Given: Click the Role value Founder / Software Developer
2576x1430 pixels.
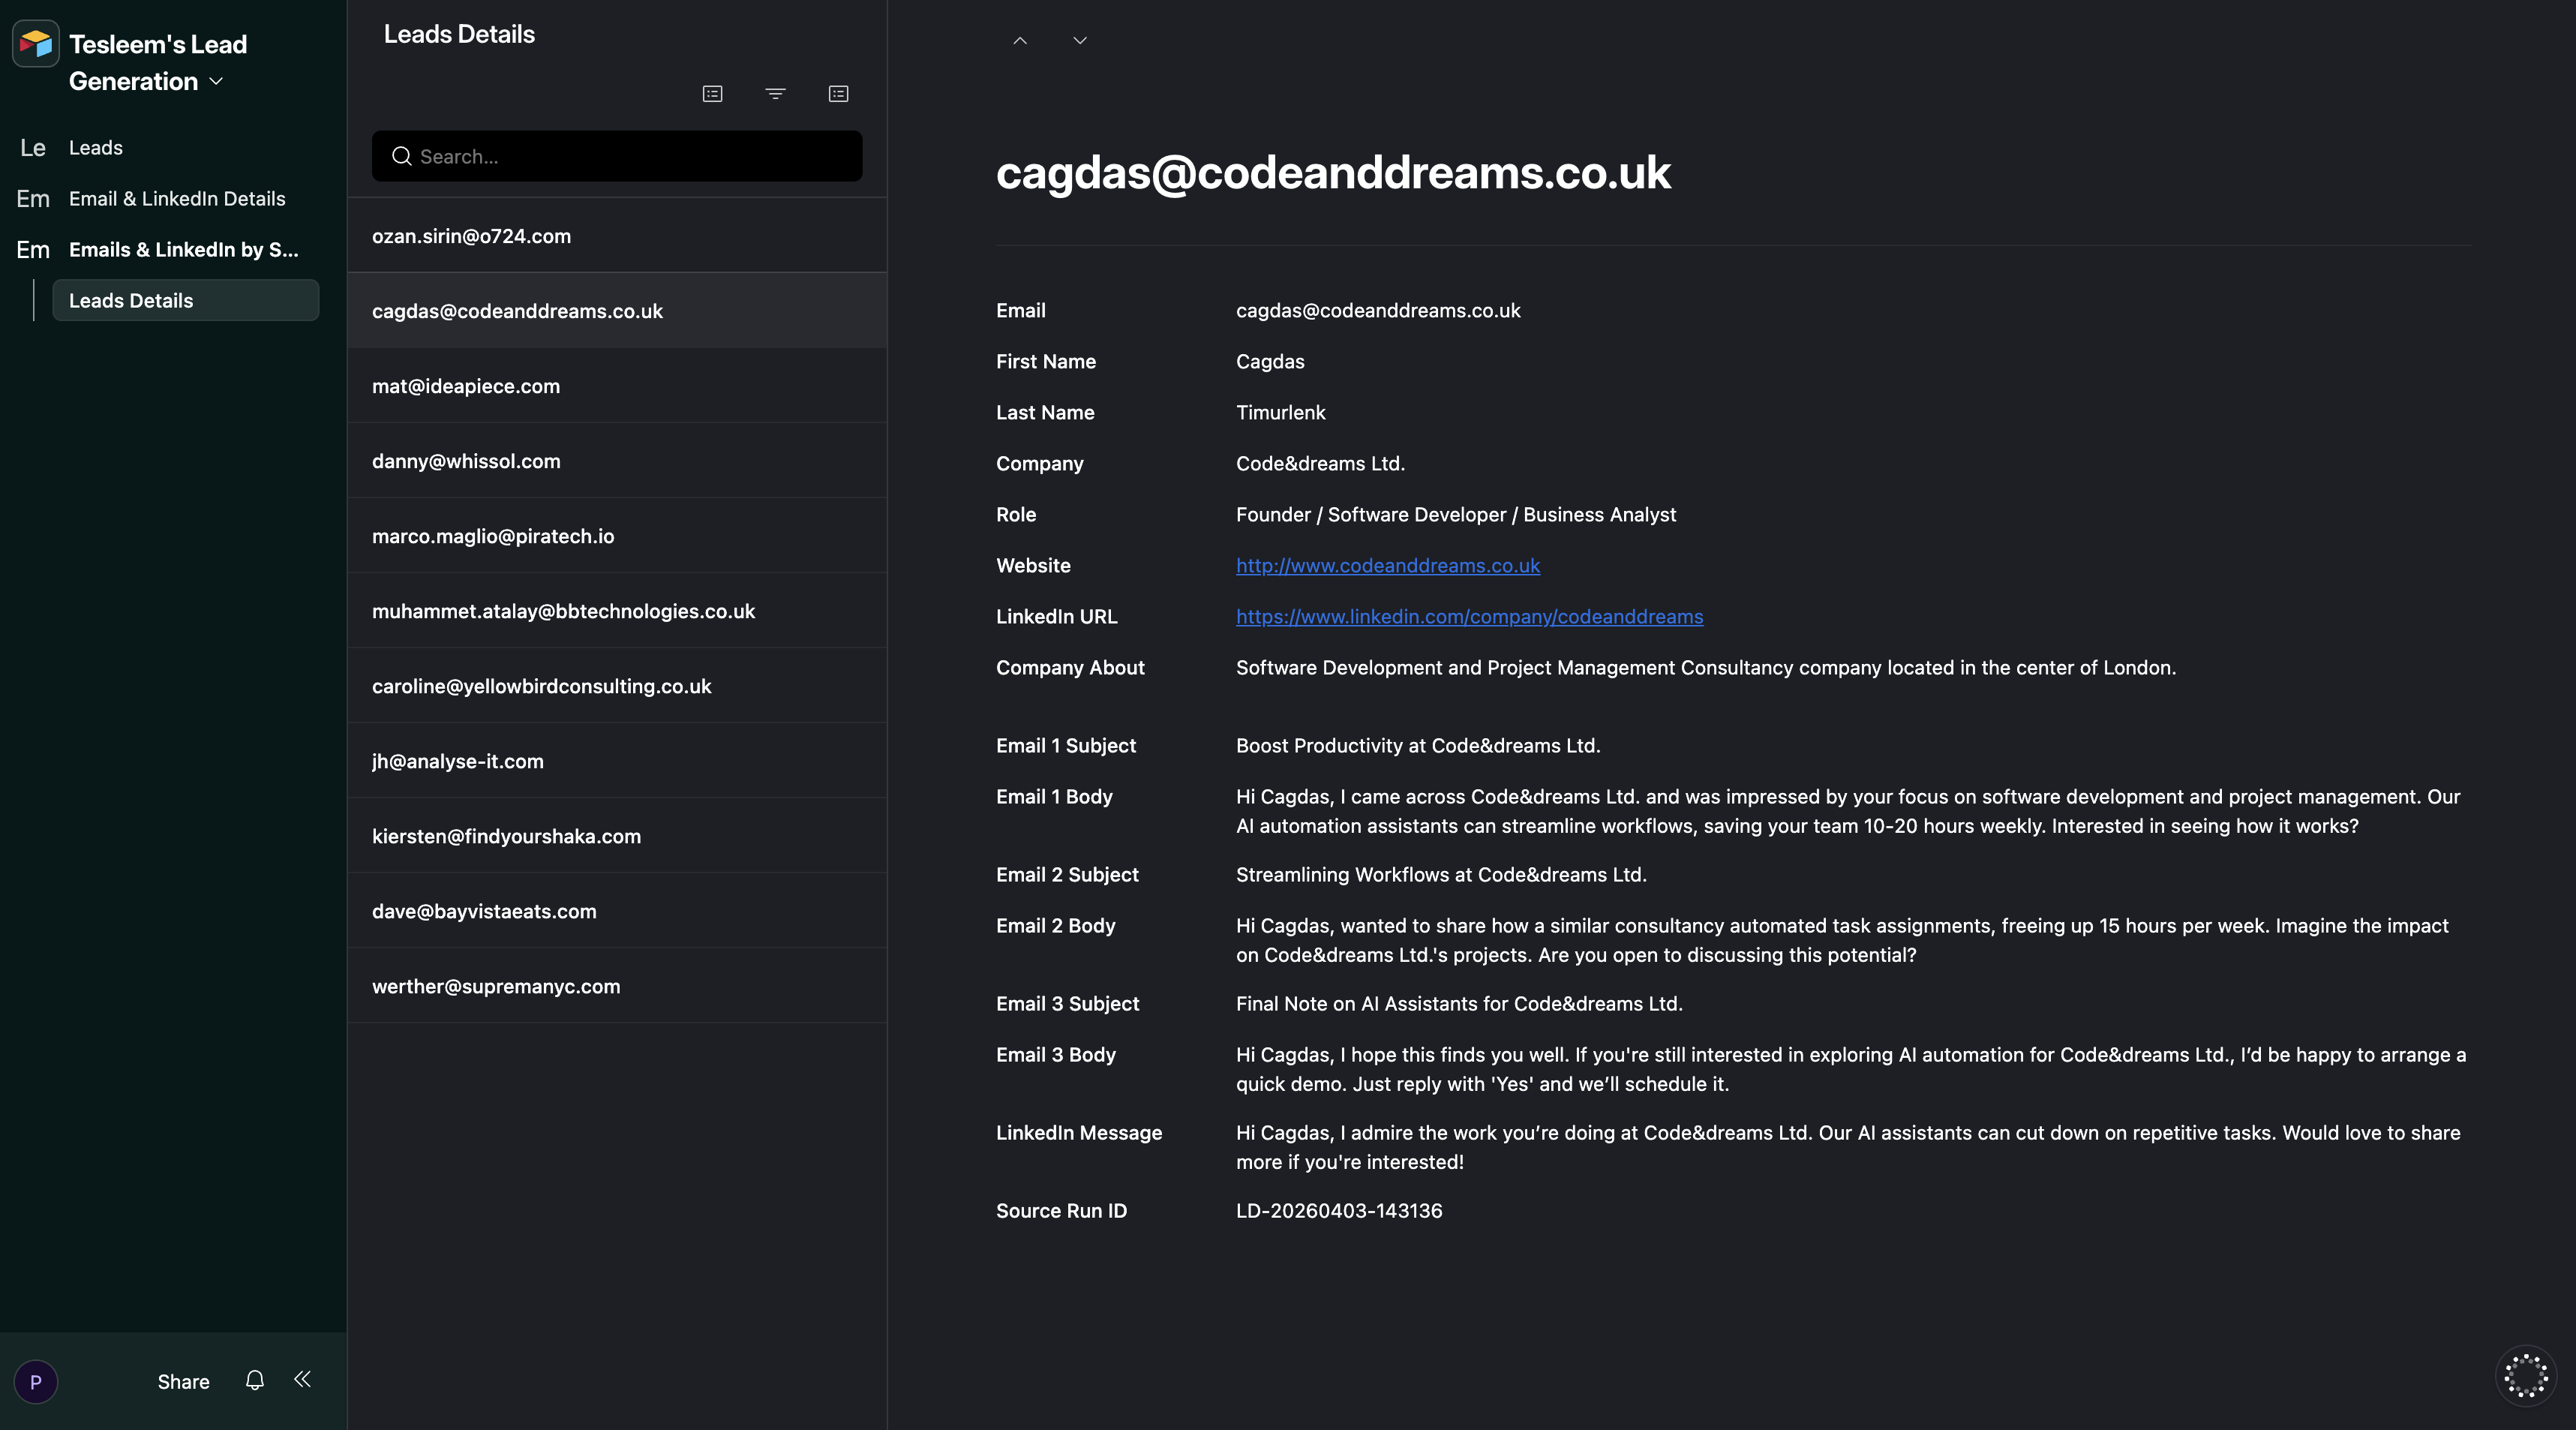Looking at the screenshot, I should (1456, 515).
